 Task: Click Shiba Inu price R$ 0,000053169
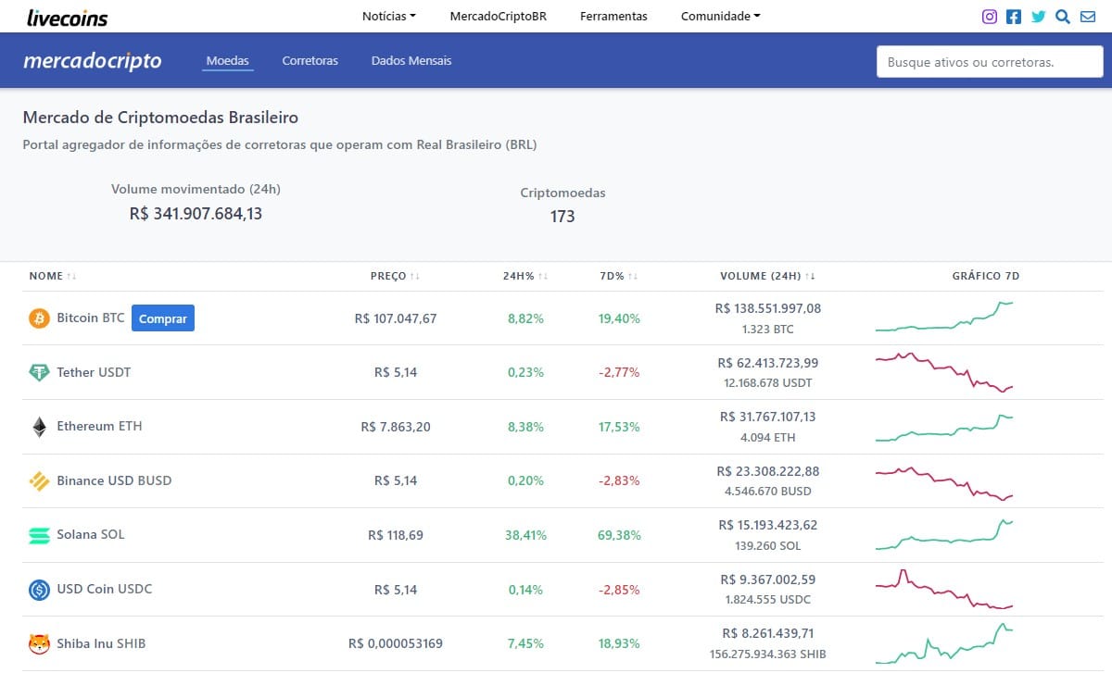(396, 643)
